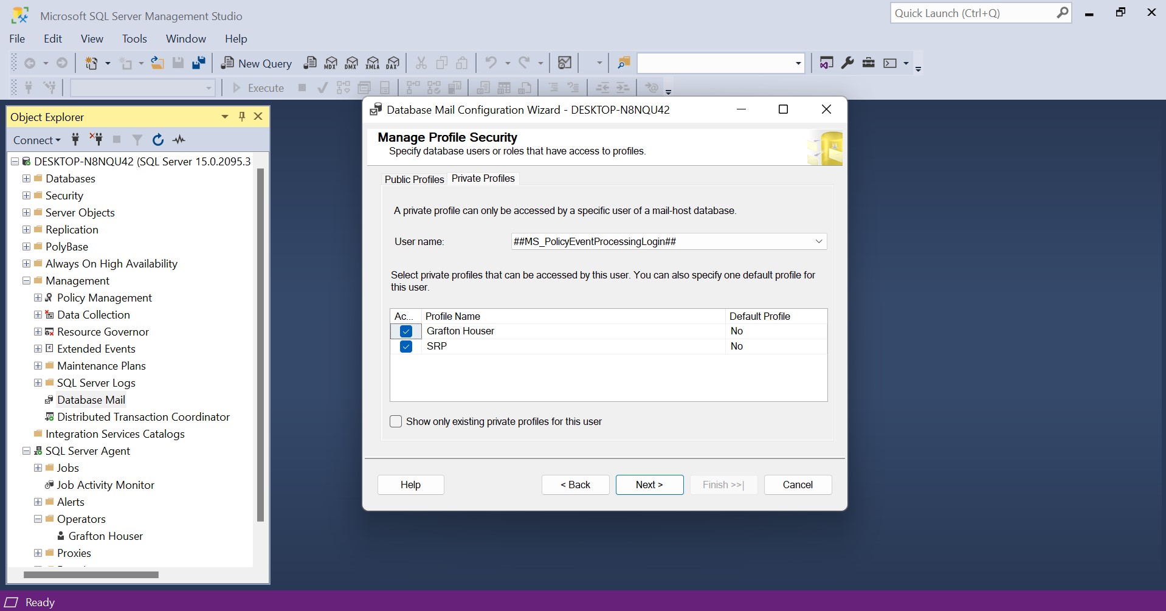Screen dimensions: 1166x611
Task: Enable Show only existing private profiles
Action: tap(396, 421)
